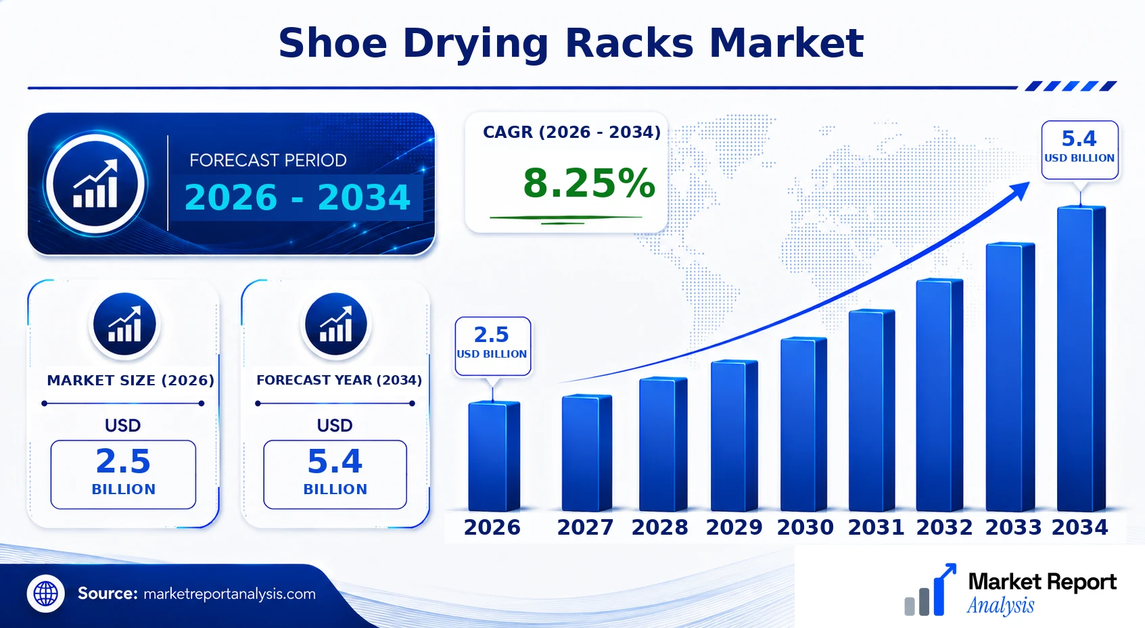
Task: Click the Shoe Drying Racks Market title
Action: click(x=571, y=43)
